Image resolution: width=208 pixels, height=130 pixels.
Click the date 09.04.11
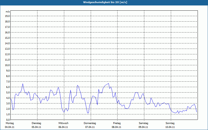(143, 127)
